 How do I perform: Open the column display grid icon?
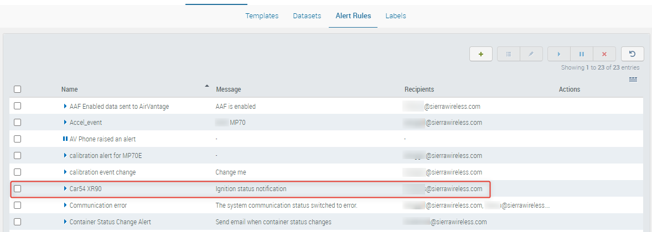pos(633,80)
